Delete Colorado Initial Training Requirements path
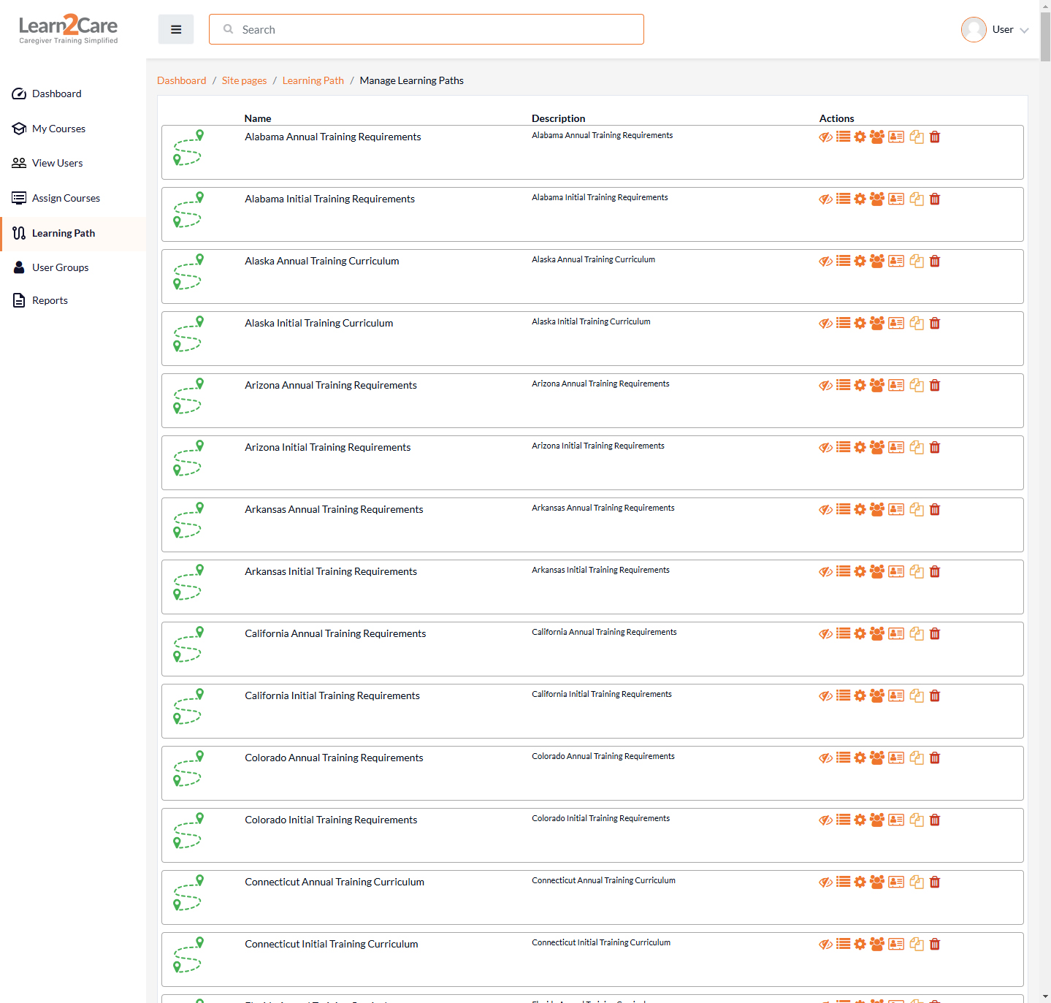This screenshot has height=1003, width=1051. (x=935, y=820)
